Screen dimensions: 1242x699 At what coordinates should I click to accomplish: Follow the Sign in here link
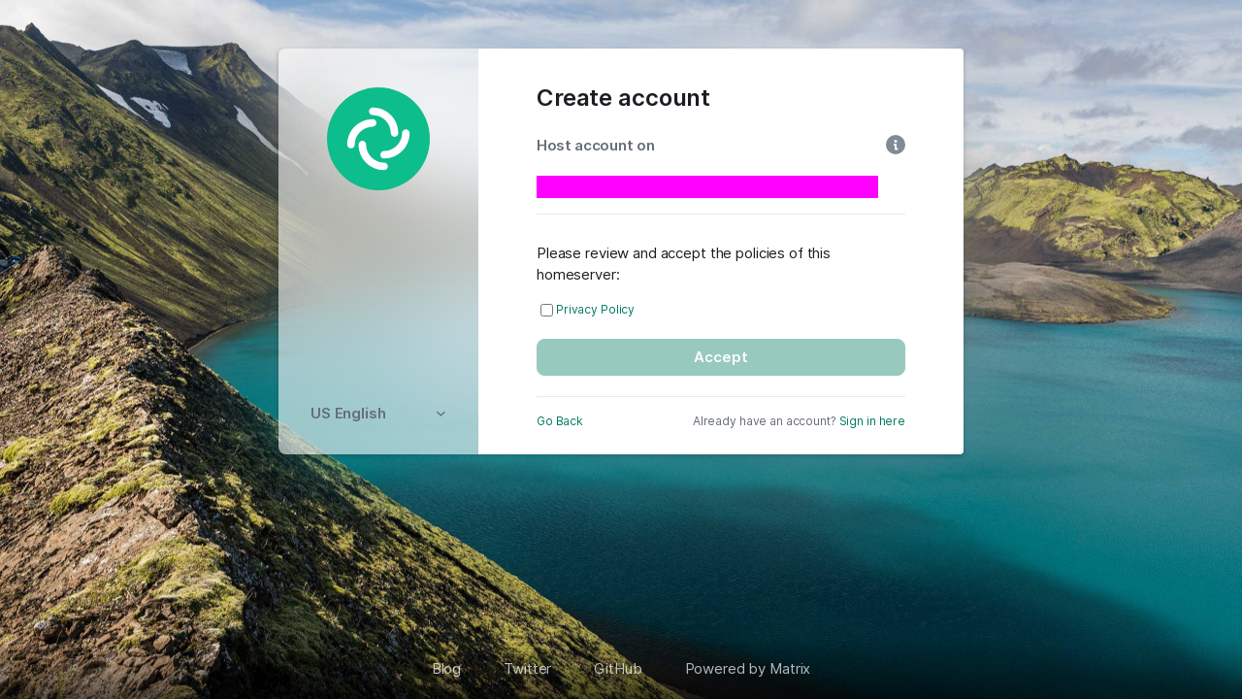coord(872,421)
